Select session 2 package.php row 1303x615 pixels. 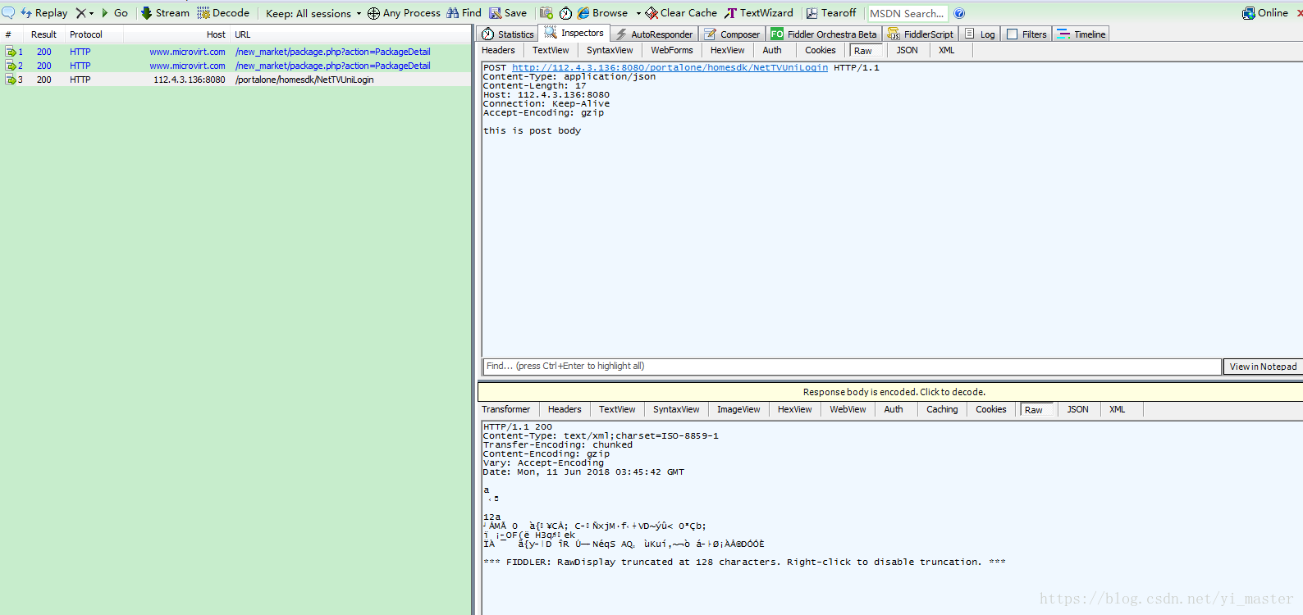tap(235, 66)
